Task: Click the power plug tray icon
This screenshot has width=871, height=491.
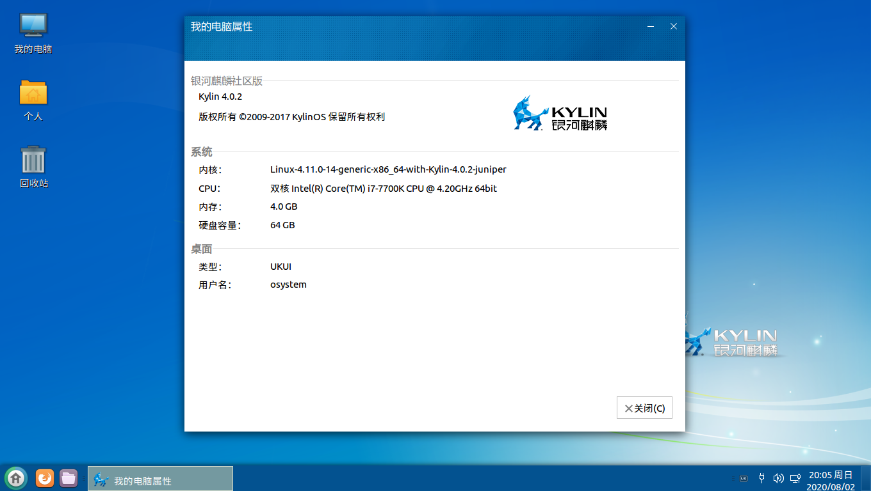Action: point(761,478)
